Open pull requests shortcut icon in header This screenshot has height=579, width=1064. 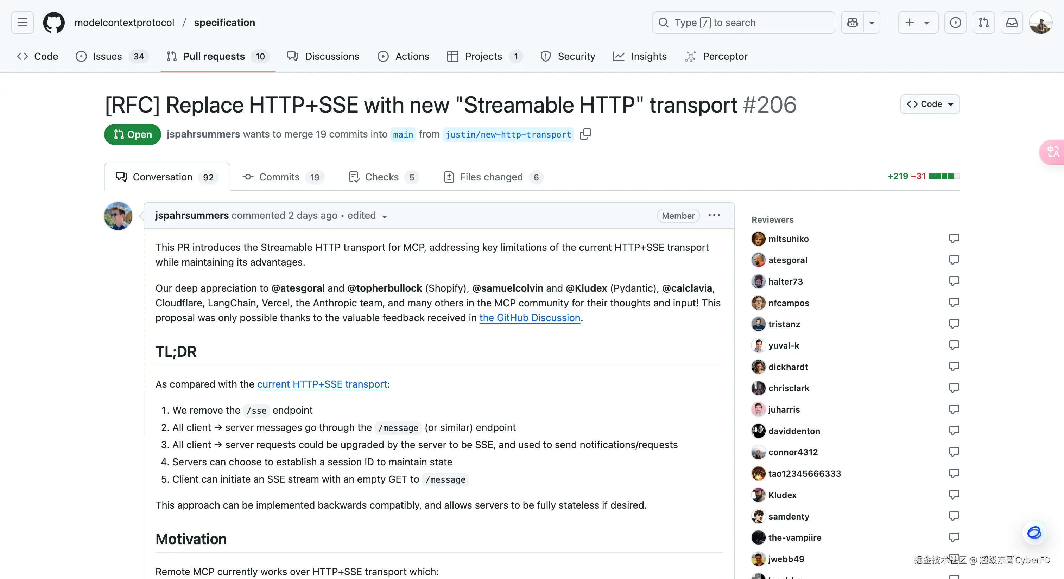[x=983, y=23]
